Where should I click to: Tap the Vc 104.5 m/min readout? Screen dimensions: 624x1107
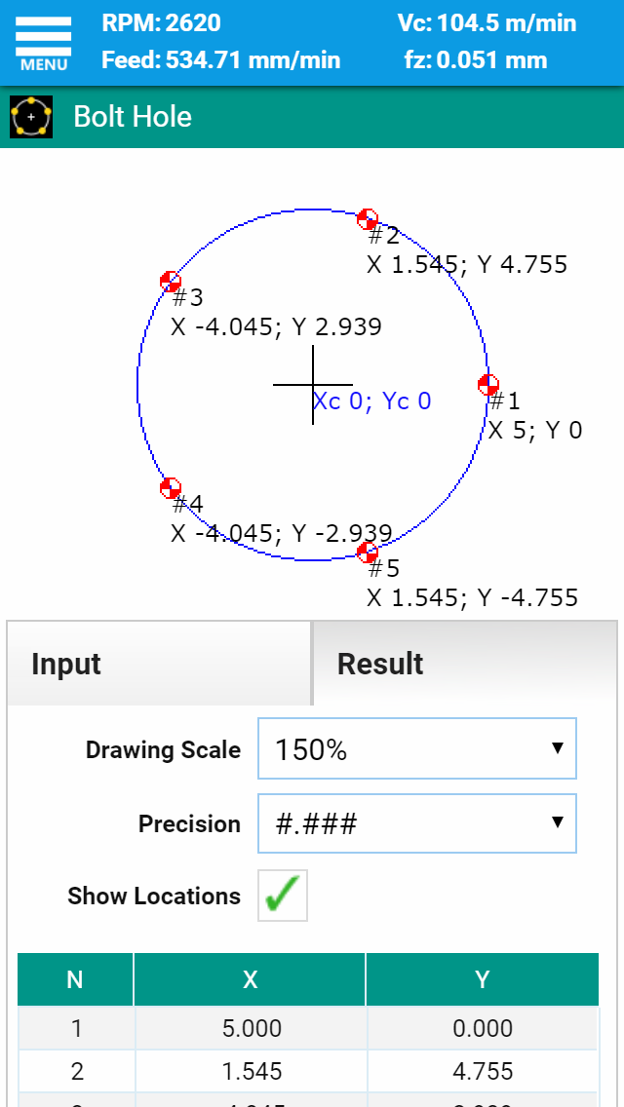[x=487, y=23]
